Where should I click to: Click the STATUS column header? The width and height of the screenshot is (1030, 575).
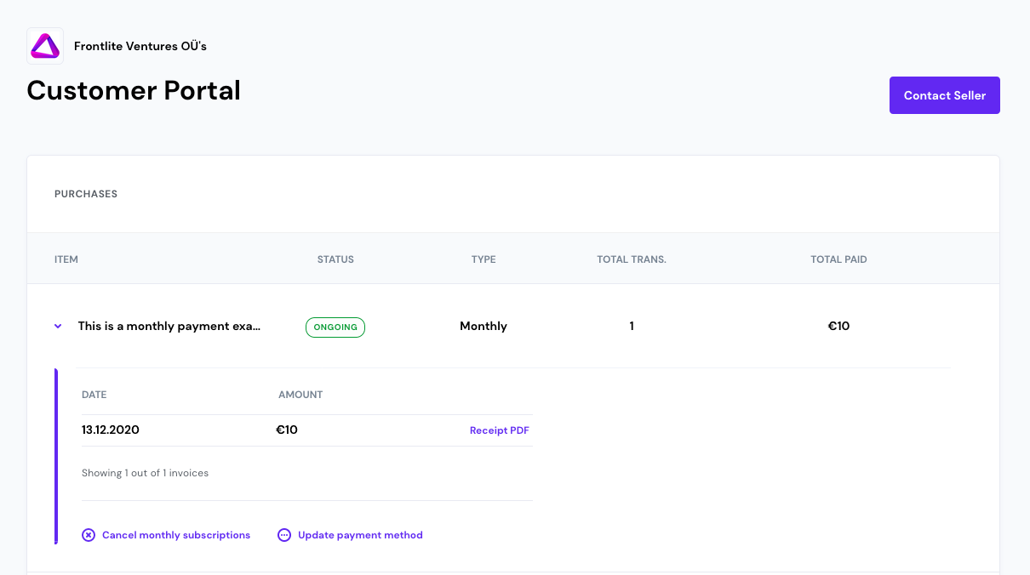pyautogui.click(x=335, y=259)
